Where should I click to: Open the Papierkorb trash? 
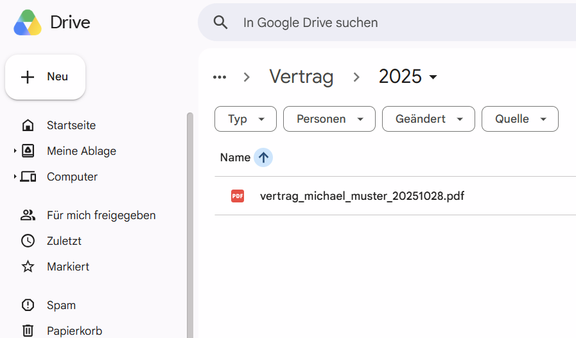(74, 331)
